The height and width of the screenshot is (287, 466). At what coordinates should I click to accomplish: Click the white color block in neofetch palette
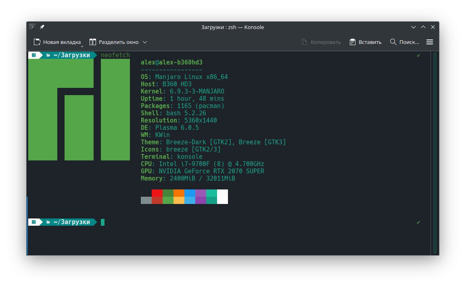pos(223,197)
